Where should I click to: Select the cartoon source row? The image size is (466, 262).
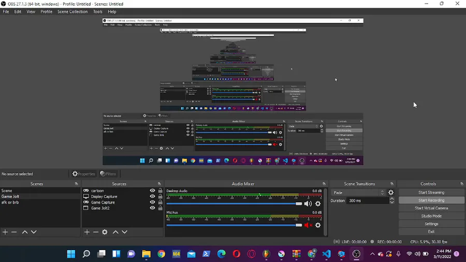(x=122, y=191)
